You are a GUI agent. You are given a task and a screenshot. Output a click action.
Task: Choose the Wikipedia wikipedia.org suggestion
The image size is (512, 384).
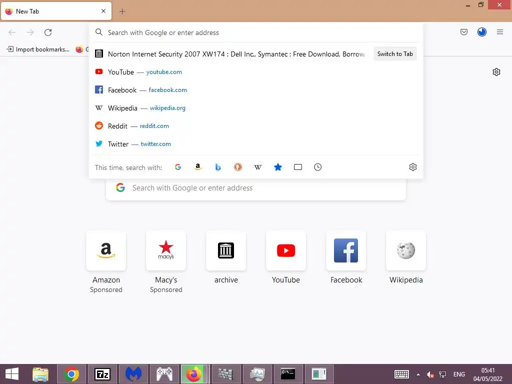click(x=256, y=108)
